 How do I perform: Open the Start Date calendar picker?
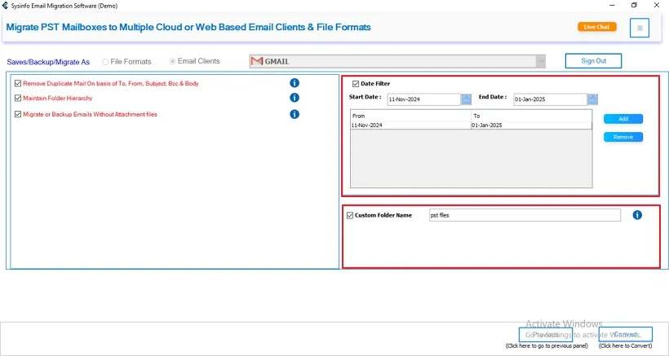(467, 99)
